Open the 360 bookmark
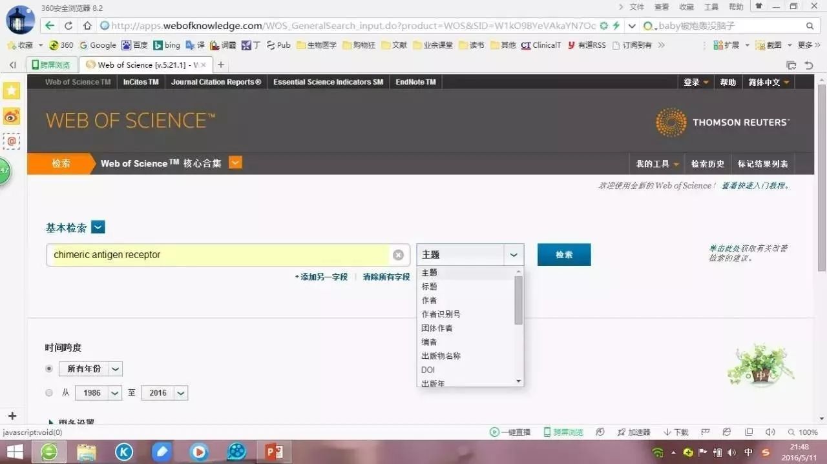Screen dimensions: 827x464 click(x=61, y=45)
